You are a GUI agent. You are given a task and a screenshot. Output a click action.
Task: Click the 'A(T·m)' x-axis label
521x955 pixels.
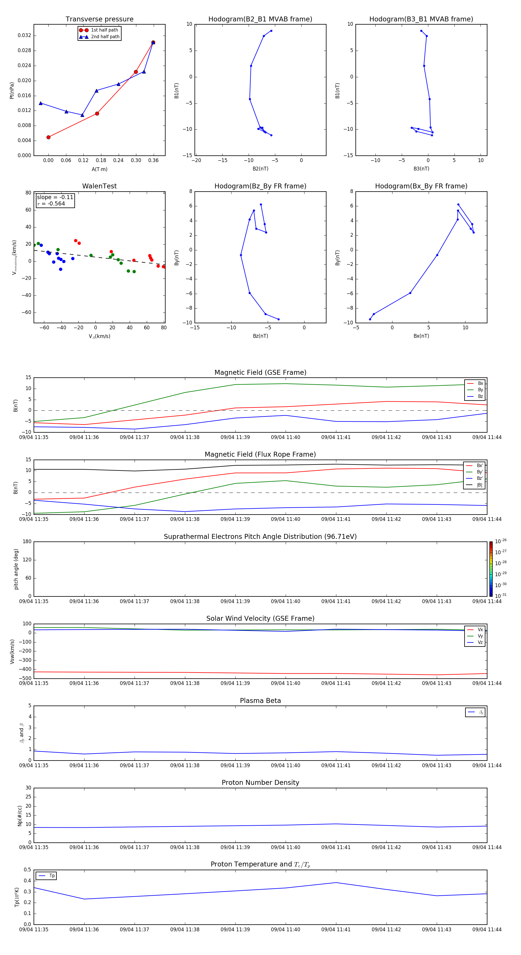click(99, 169)
